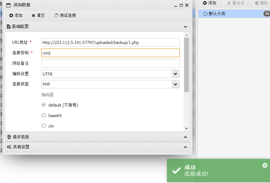Dismiss the 成功 notification with its close icon
270x183 pixels.
pos(265,165)
